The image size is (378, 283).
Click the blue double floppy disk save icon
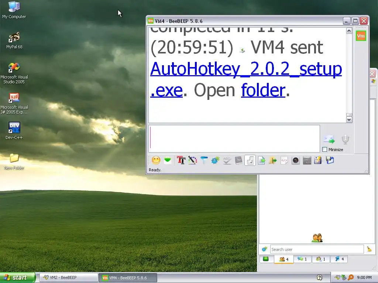pyautogui.click(x=330, y=160)
